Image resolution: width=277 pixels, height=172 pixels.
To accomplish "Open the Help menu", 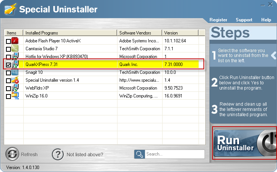I will tap(266, 20).
